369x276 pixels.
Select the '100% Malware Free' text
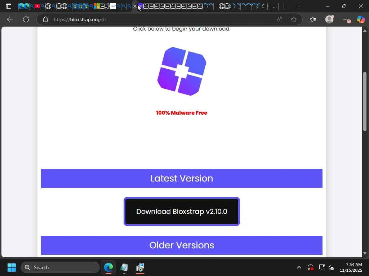[x=182, y=113]
